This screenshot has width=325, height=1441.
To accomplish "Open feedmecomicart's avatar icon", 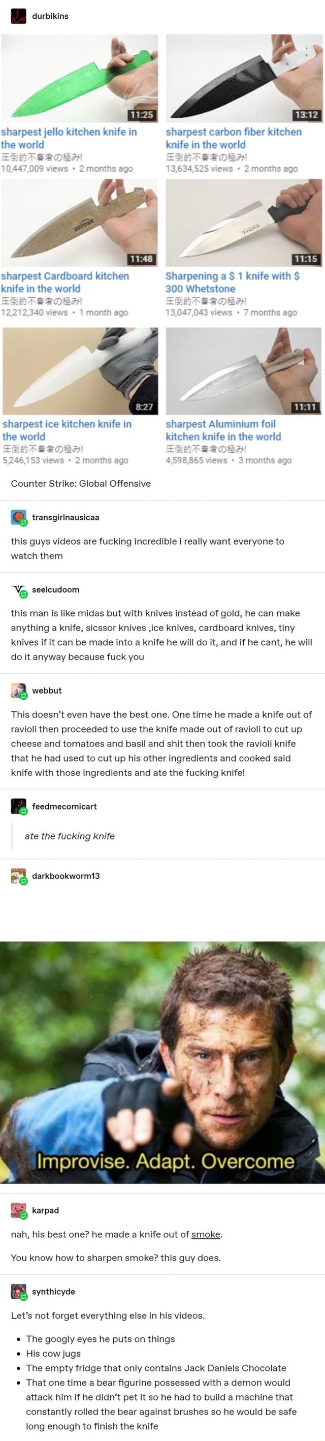I will 18,806.
